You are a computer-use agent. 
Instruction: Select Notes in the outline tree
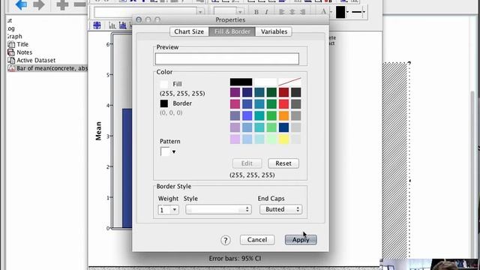(x=25, y=52)
